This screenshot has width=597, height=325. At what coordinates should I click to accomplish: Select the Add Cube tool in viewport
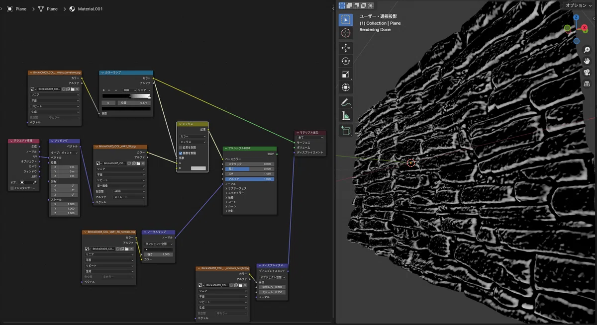(346, 131)
